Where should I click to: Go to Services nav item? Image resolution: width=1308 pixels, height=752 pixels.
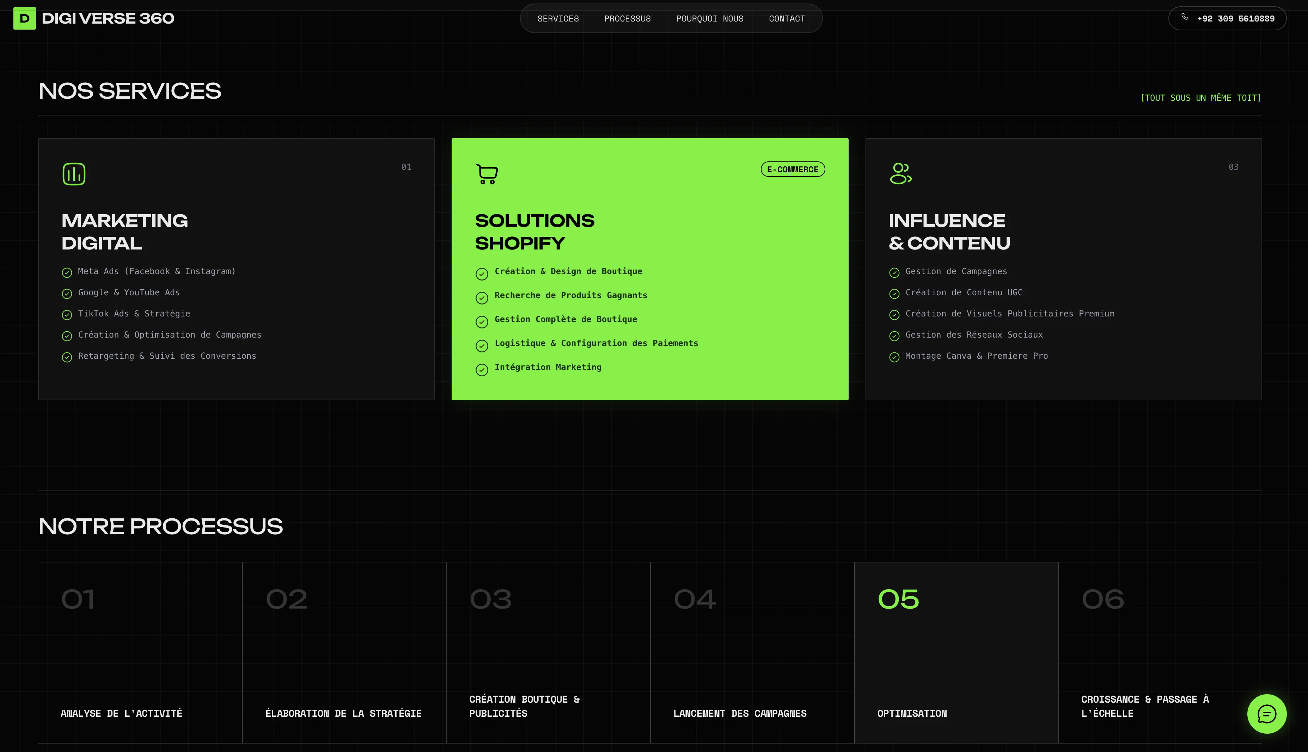click(558, 19)
